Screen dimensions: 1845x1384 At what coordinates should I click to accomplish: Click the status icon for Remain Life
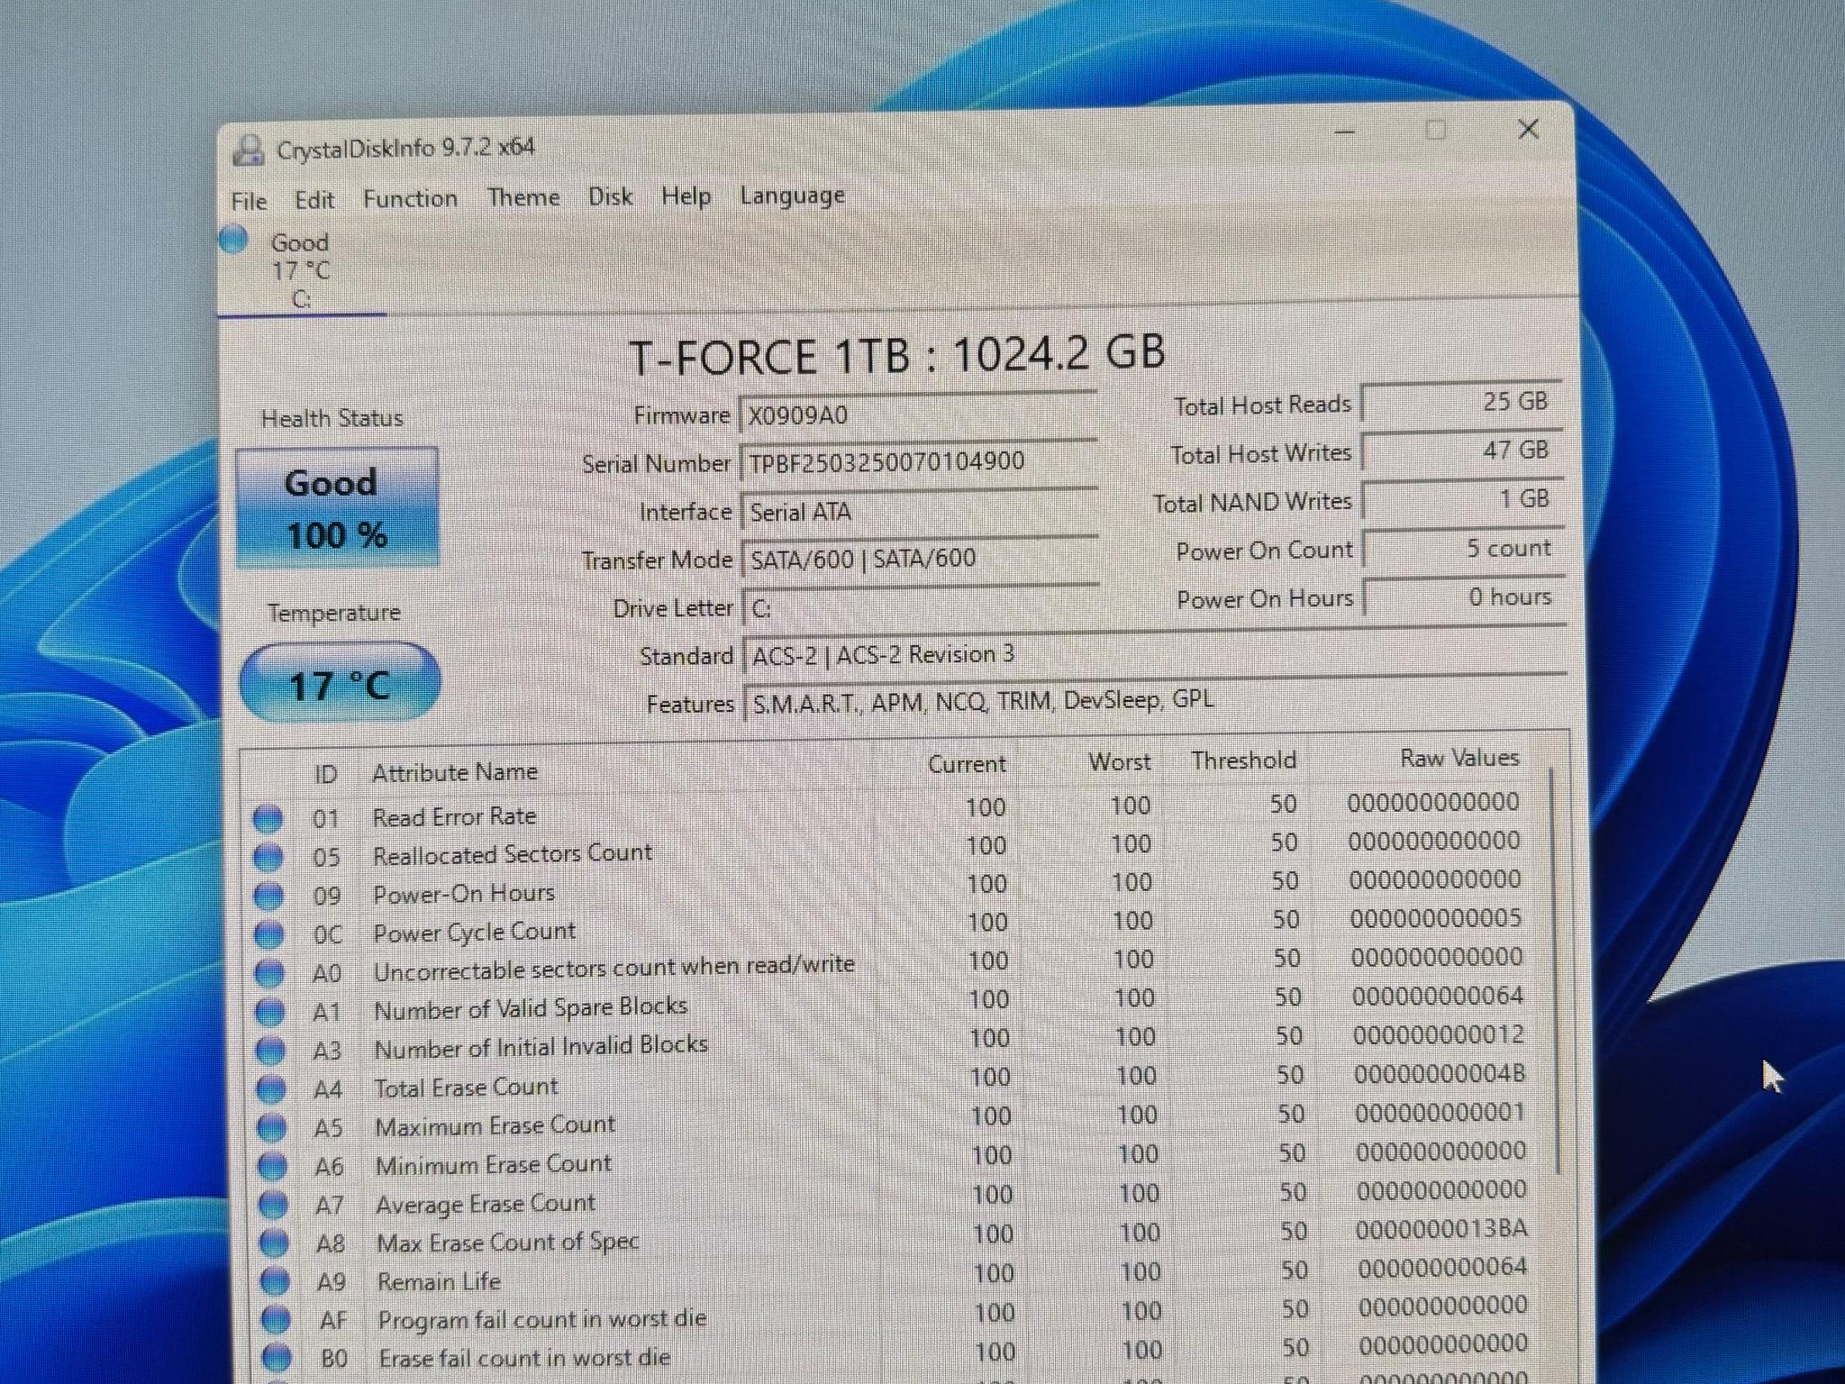[274, 1281]
